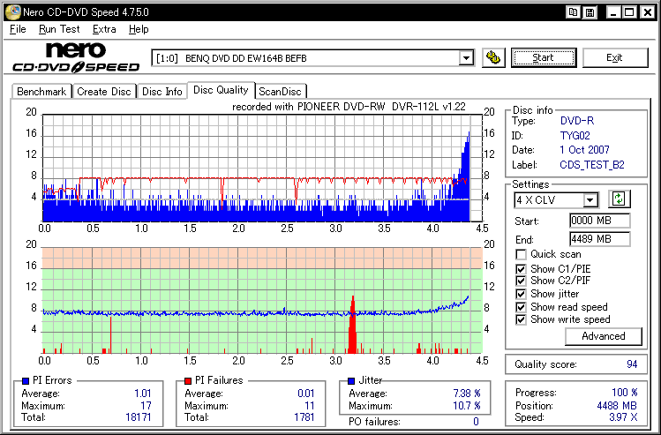Screen dimensions: 661x435
Task: Click the Quality score value 94
Action: 632,364
